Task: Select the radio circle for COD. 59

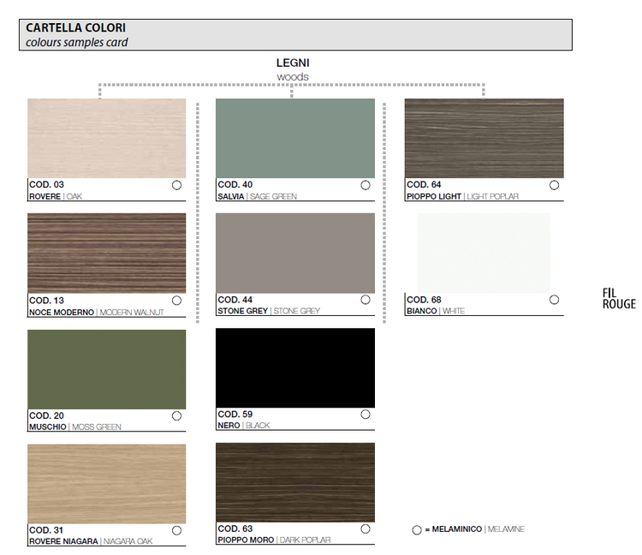Action: click(366, 415)
